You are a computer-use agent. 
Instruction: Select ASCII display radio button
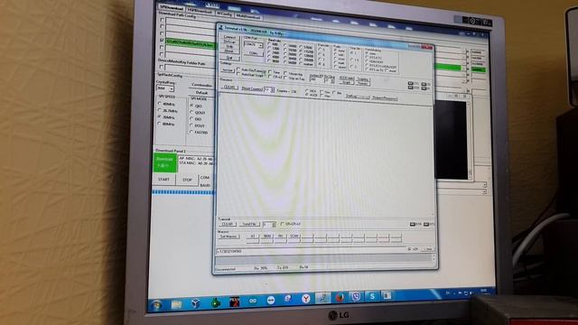(307, 95)
